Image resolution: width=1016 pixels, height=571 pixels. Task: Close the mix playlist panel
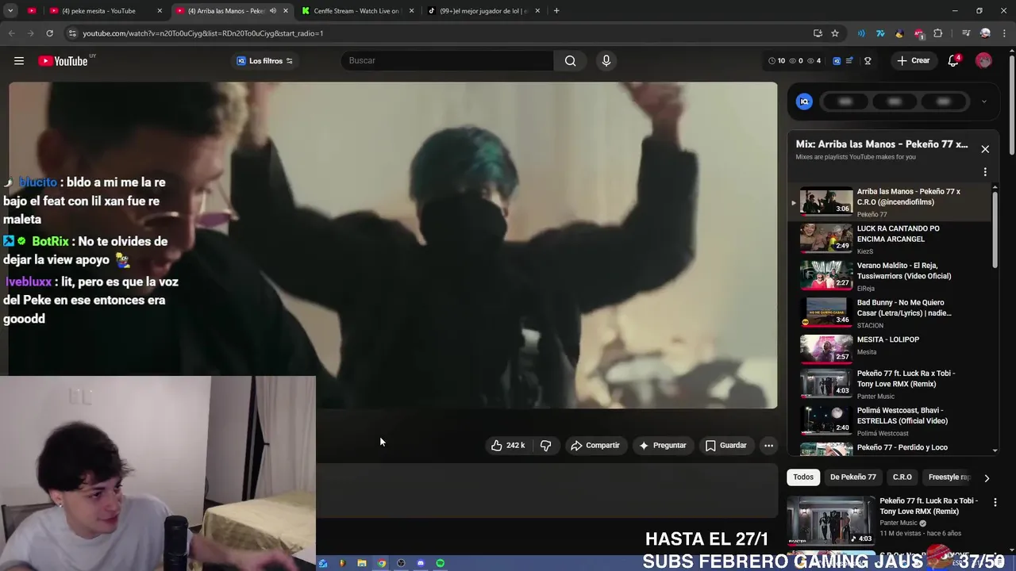coord(985,149)
